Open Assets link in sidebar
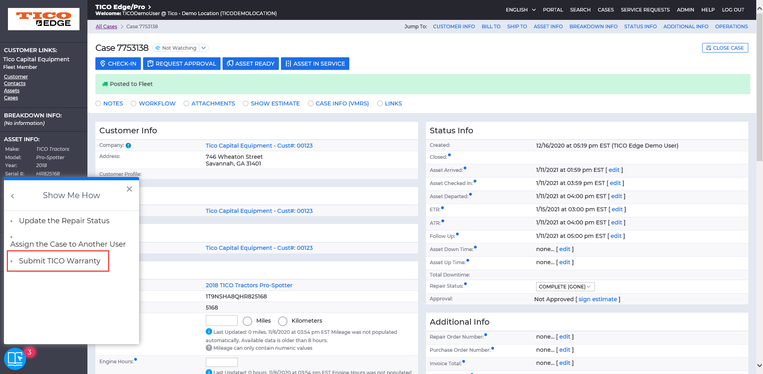The image size is (763, 374). tap(12, 91)
